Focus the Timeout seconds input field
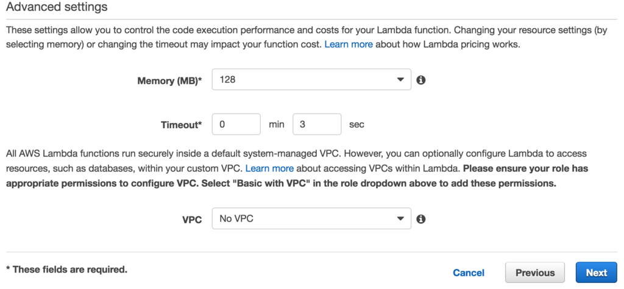Viewport: 624px width, 289px height. 317,124
